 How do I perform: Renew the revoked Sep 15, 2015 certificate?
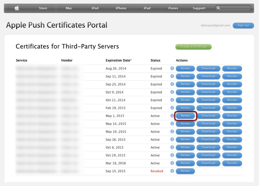point(185,171)
